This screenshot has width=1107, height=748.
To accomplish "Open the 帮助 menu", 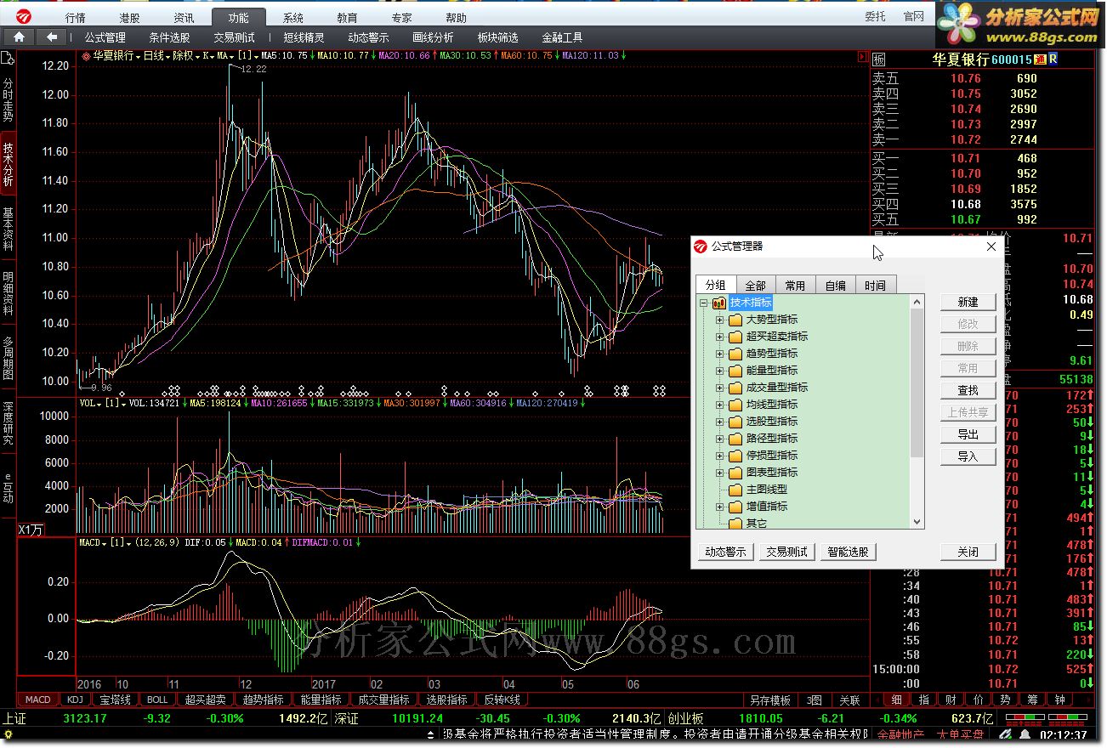I will (456, 17).
